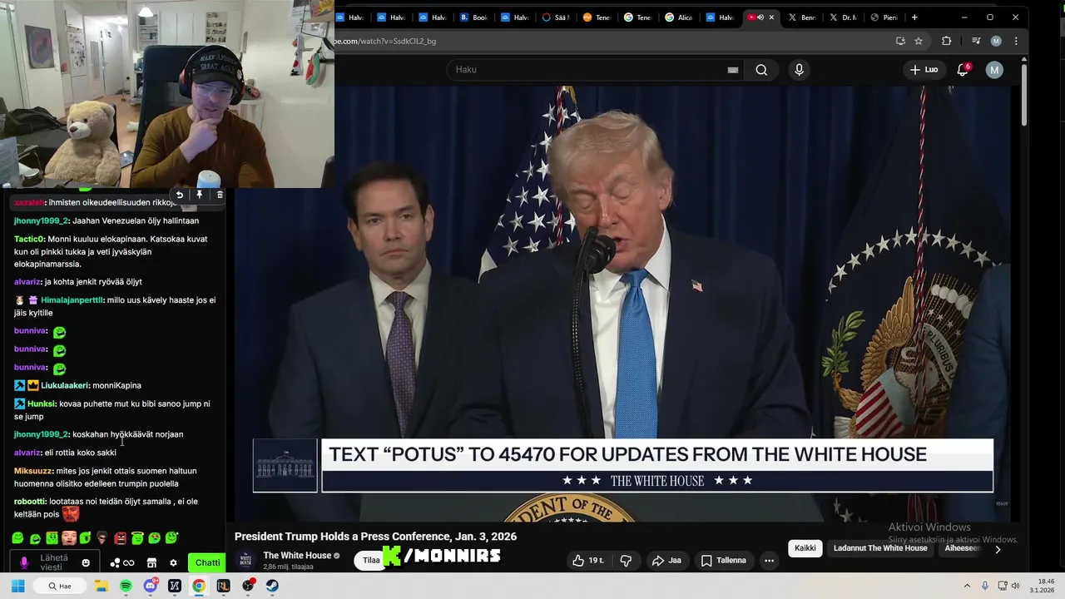1065x599 pixels.
Task: Click the Tallenna save button
Action: click(x=723, y=561)
